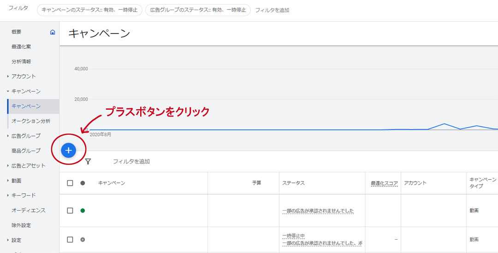Collapse the キャンペーン parent sidebar section
498x253 pixels.
[x=25, y=91]
